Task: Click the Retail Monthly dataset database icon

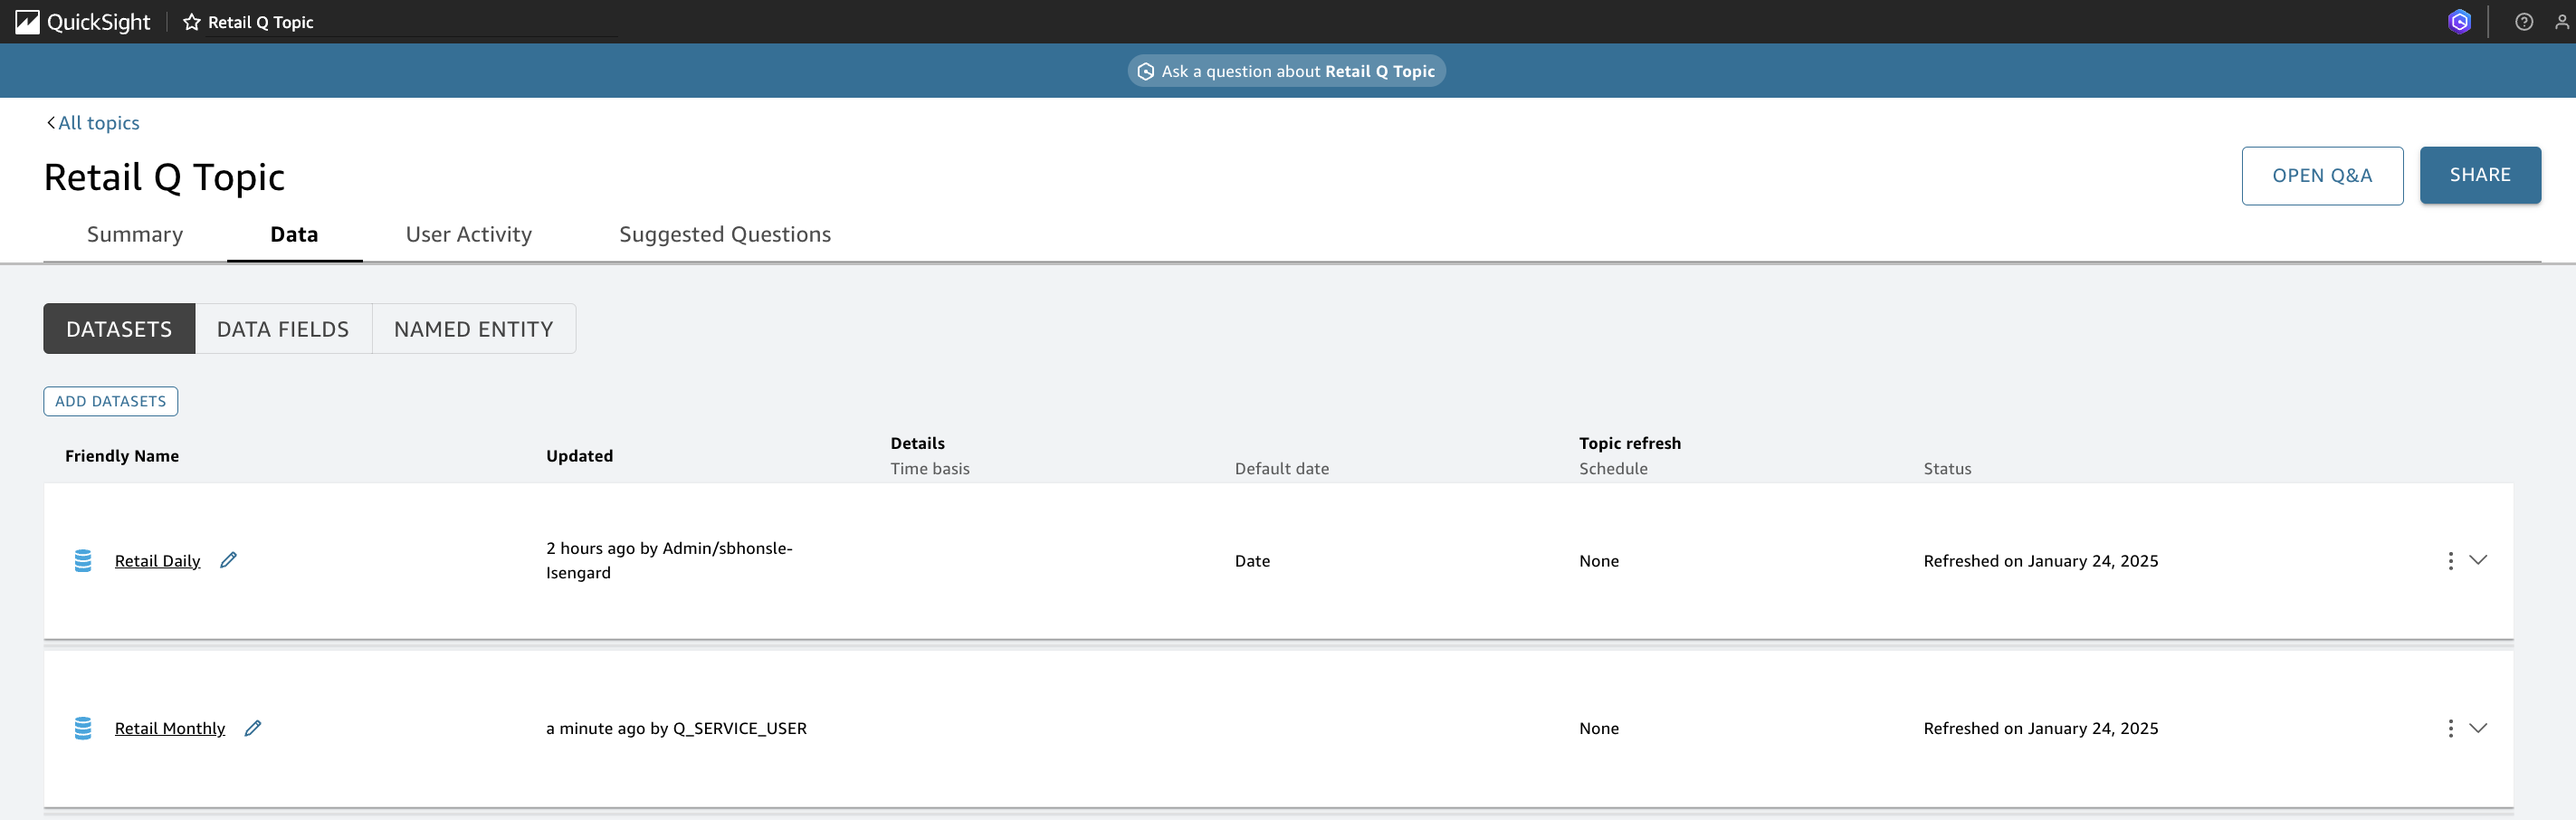Action: [83, 729]
